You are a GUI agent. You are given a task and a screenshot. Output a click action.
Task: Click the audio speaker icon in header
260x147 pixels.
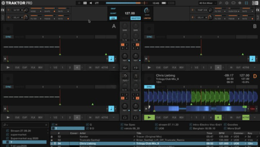91,3
